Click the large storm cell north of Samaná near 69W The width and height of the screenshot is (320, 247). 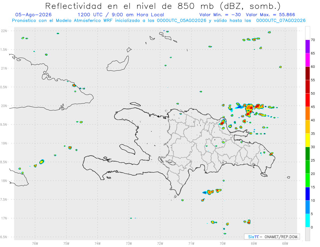click(x=249, y=110)
